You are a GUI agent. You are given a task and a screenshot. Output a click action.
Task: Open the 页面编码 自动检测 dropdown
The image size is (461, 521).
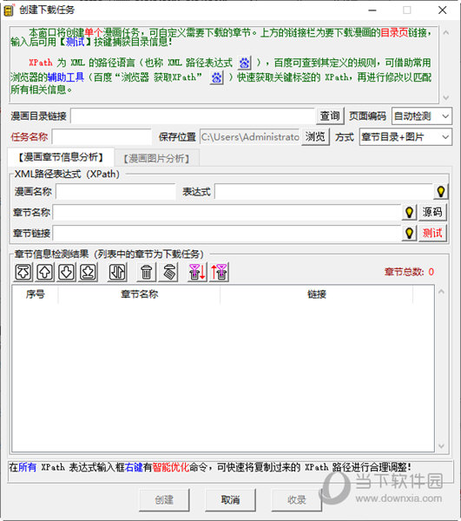tap(422, 116)
